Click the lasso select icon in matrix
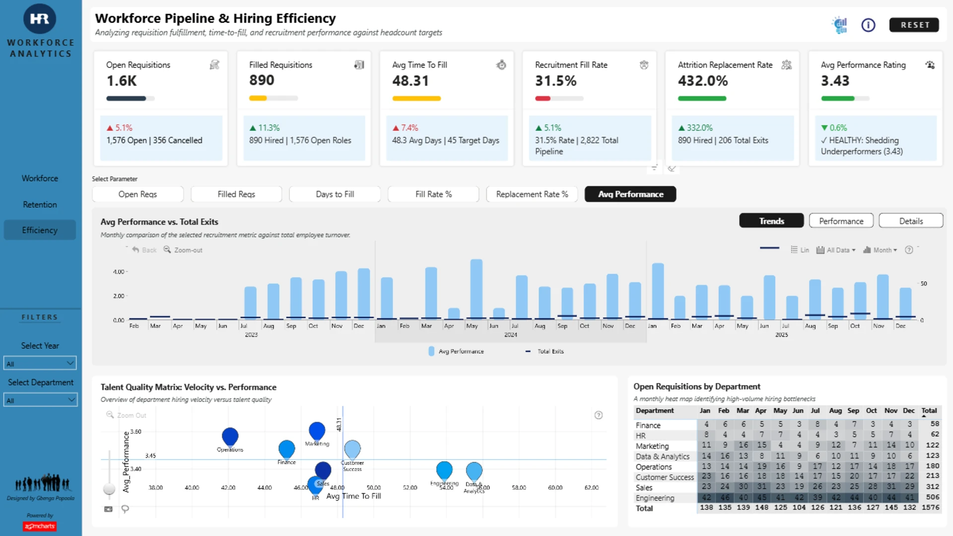Viewport: 953px width, 536px height. click(x=125, y=509)
